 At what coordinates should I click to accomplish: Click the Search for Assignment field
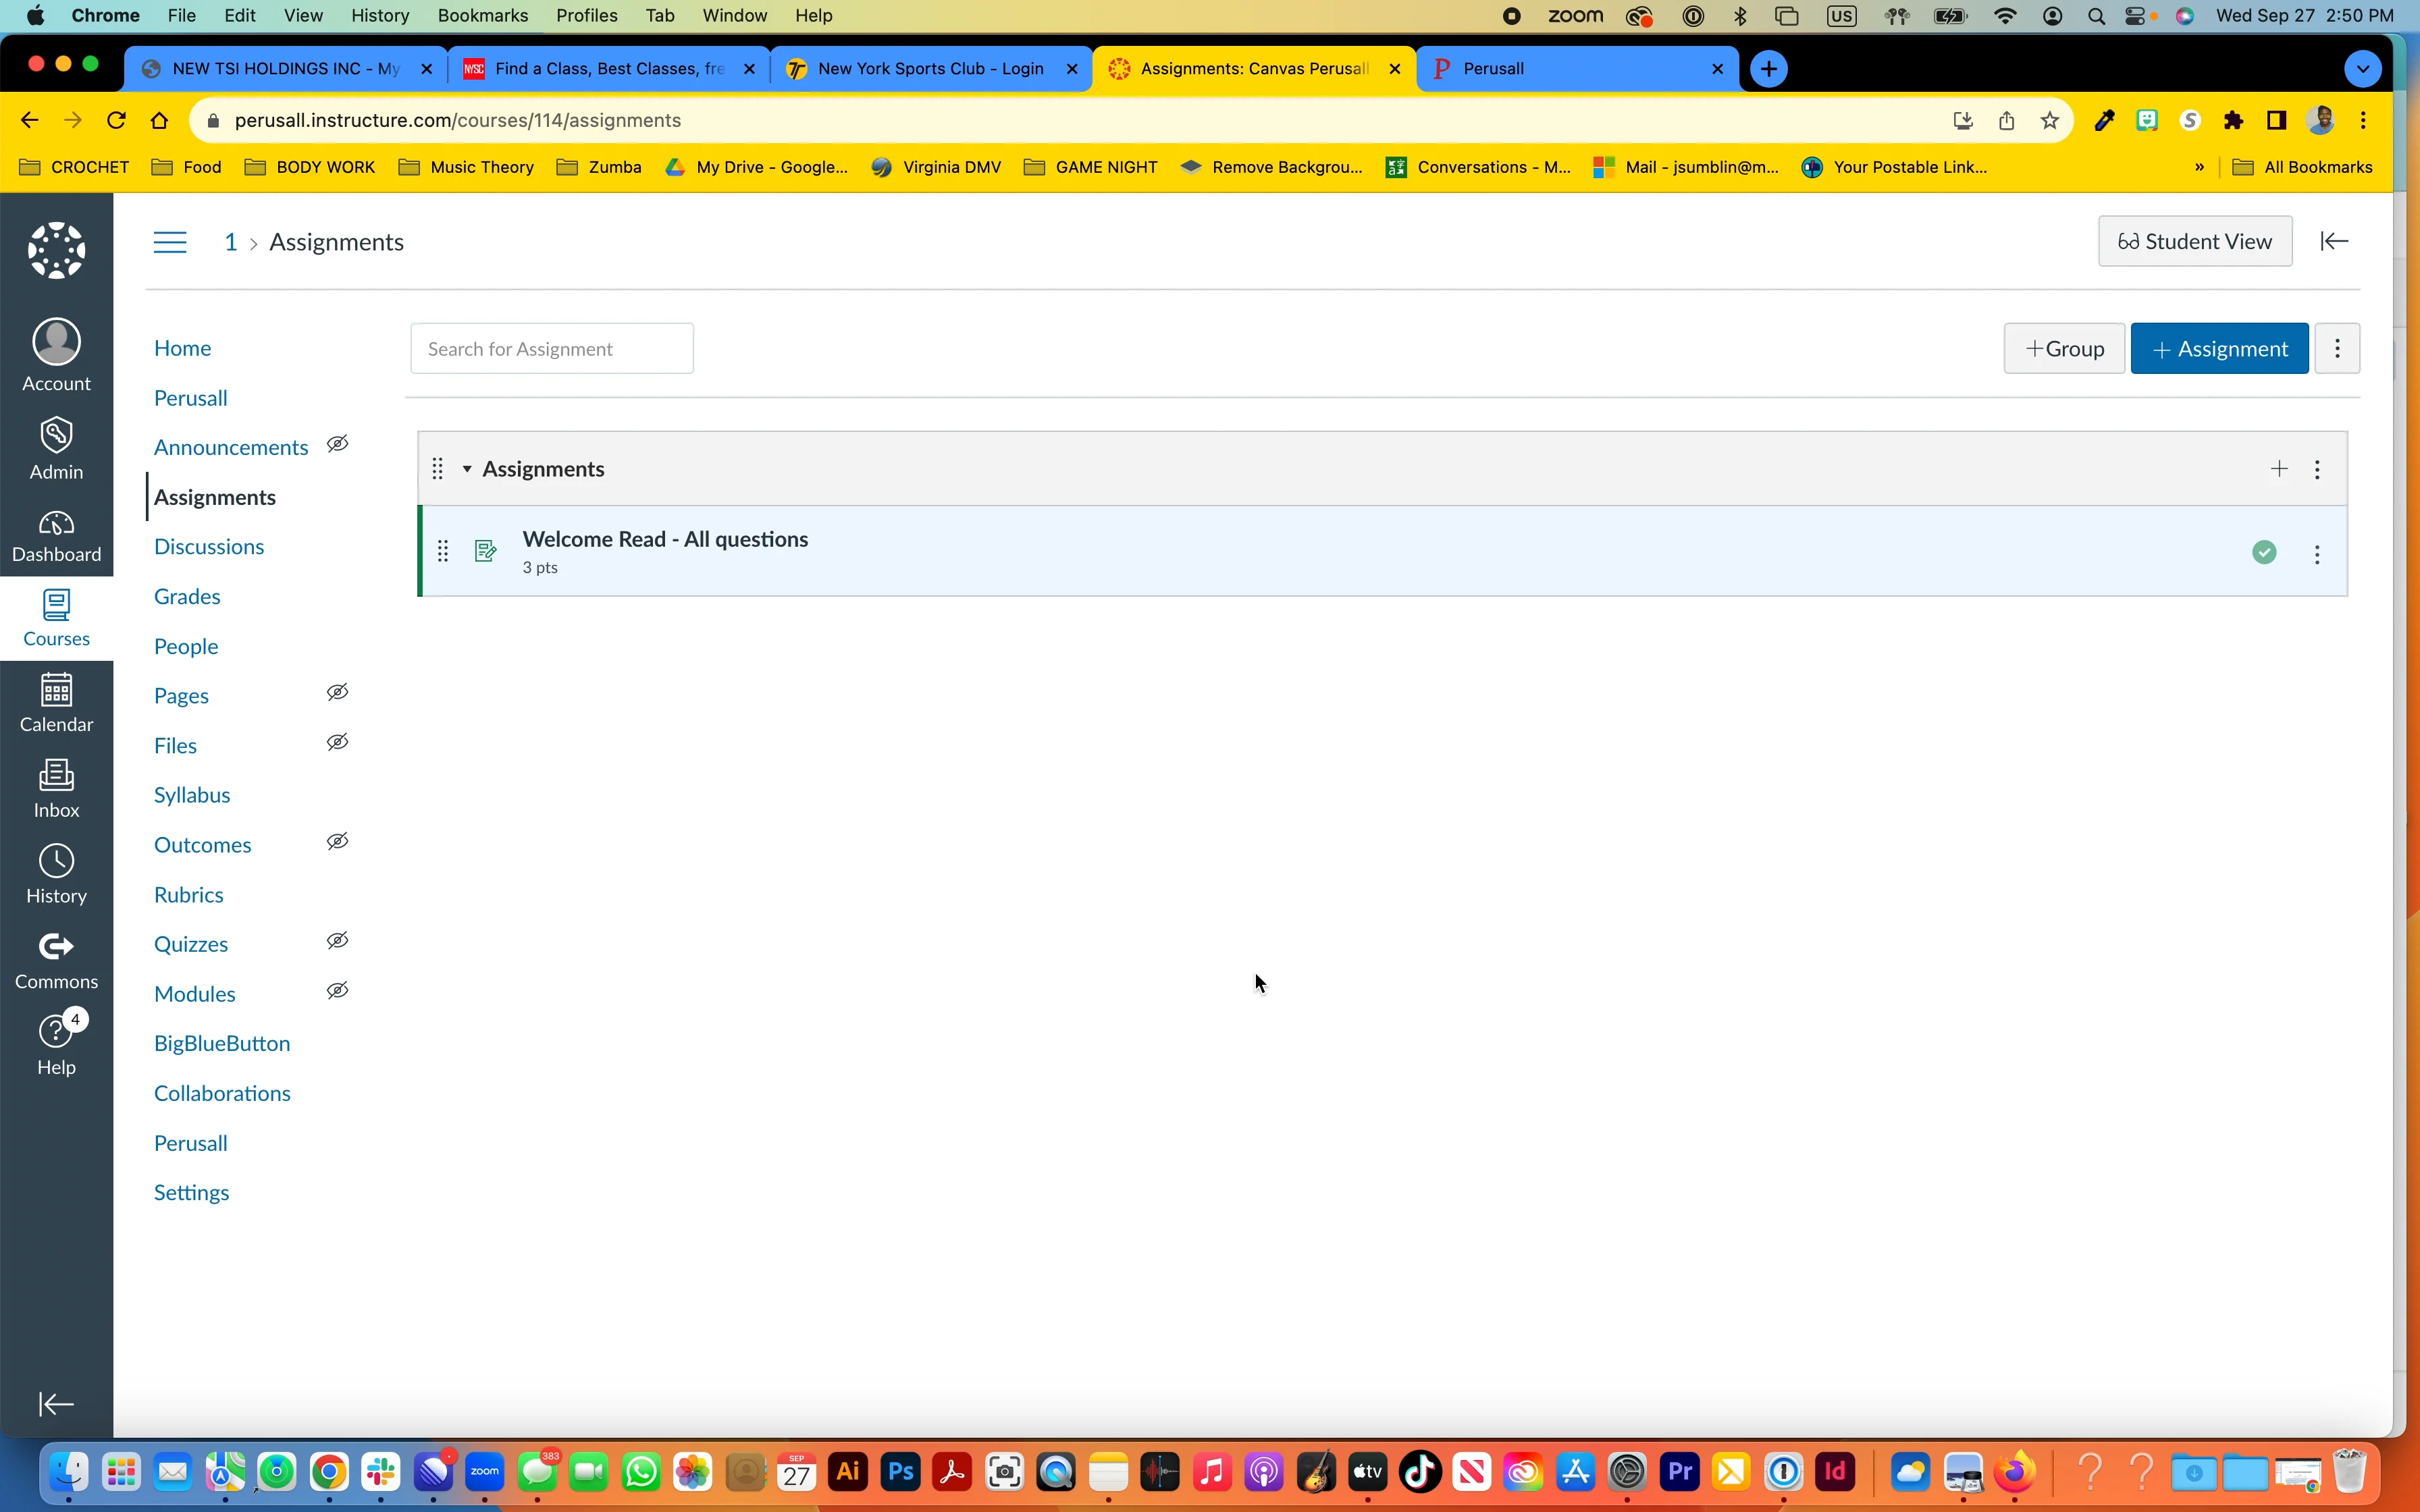click(x=552, y=348)
